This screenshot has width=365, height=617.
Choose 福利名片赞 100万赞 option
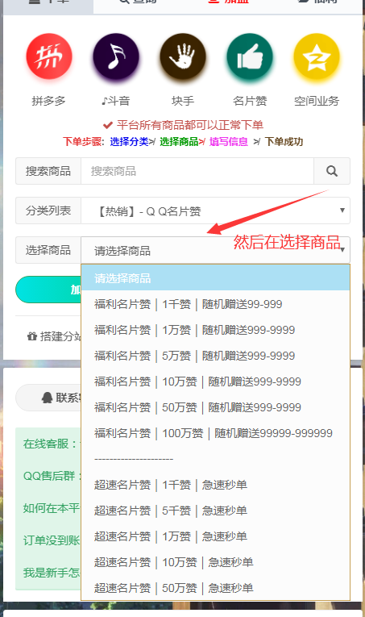point(215,433)
